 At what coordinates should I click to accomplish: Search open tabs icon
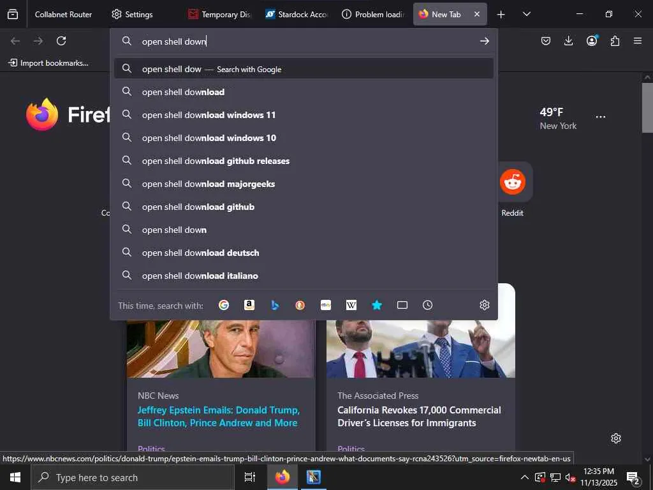[402, 305]
